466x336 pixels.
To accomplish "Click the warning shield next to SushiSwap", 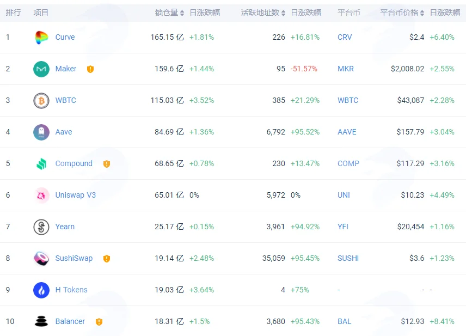I will coord(107,259).
